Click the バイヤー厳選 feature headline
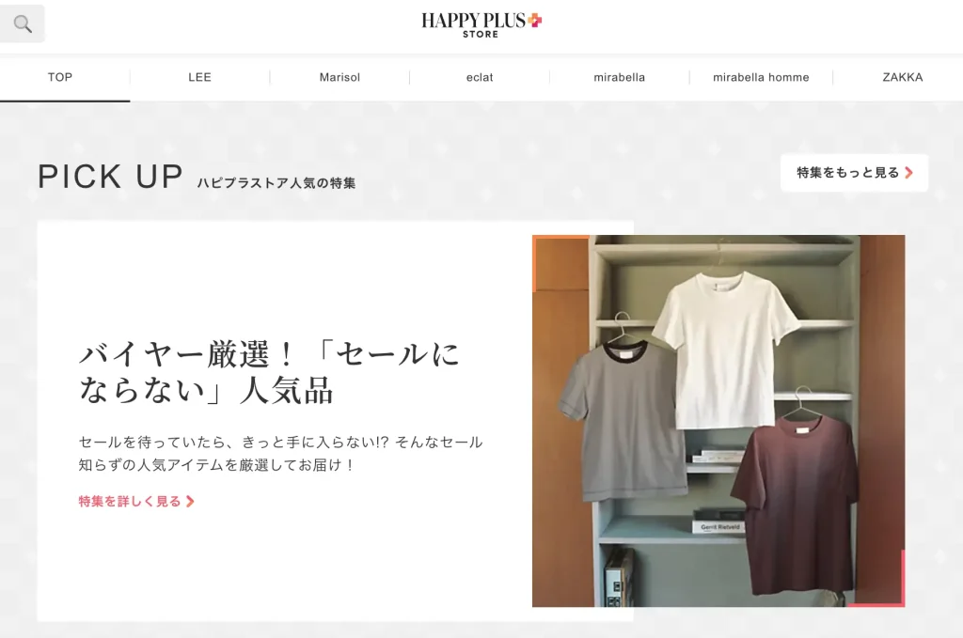The image size is (963, 638). (x=270, y=373)
